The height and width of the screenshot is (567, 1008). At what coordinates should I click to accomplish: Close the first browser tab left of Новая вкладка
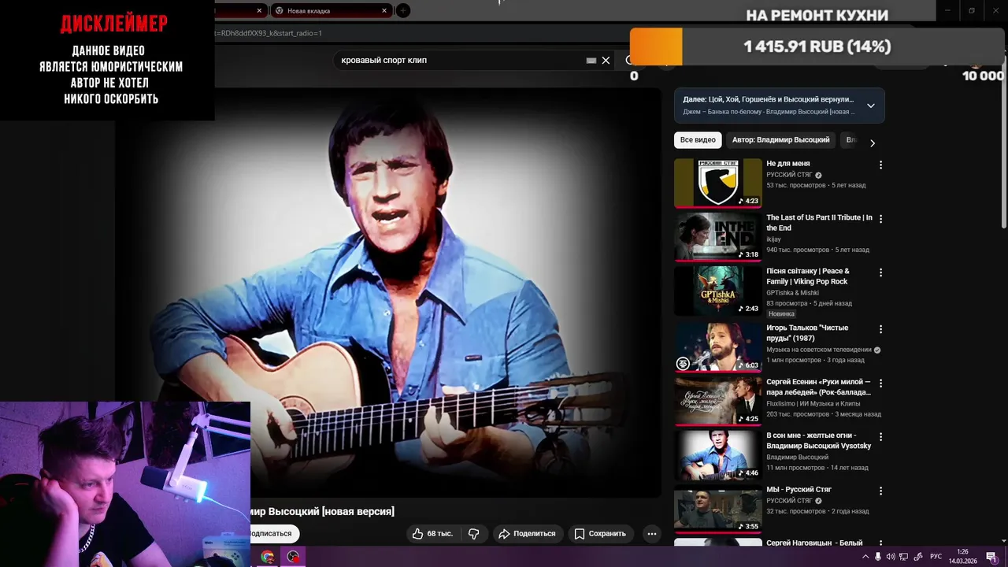pyautogui.click(x=260, y=11)
